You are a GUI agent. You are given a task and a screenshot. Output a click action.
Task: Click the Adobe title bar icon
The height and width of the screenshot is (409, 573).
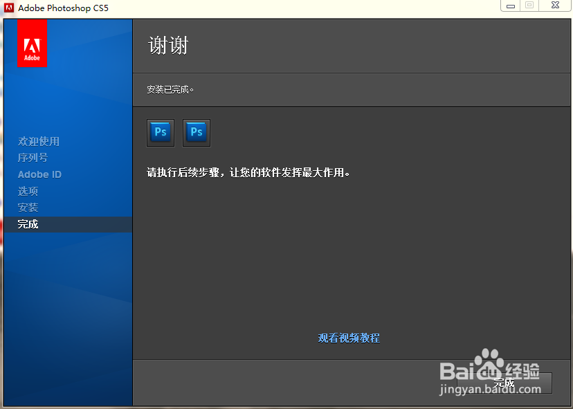click(9, 8)
